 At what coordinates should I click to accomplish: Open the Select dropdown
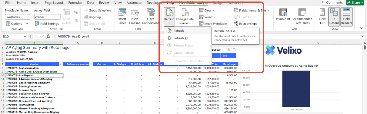point(208,17)
